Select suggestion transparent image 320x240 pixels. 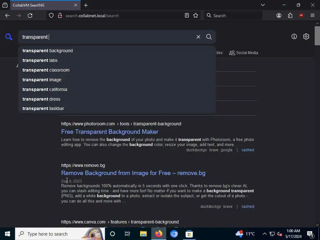tap(117, 80)
